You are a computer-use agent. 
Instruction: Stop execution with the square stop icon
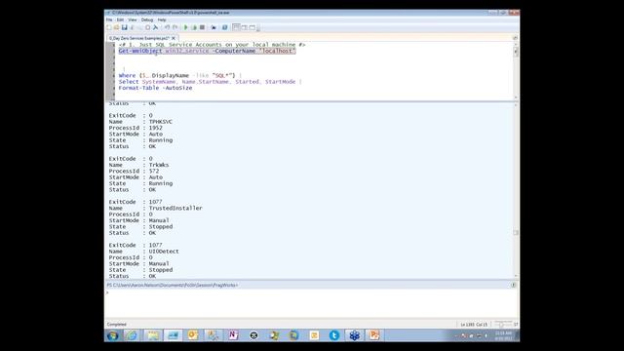point(202,27)
